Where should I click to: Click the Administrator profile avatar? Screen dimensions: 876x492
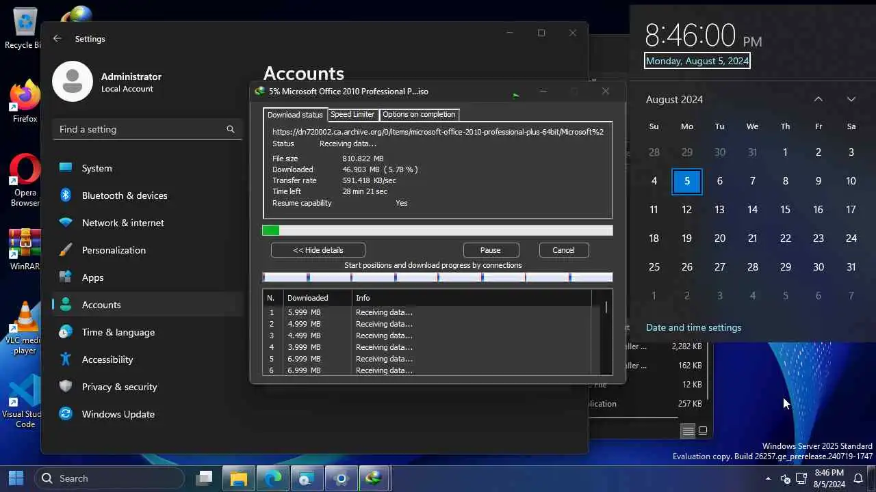(73, 81)
